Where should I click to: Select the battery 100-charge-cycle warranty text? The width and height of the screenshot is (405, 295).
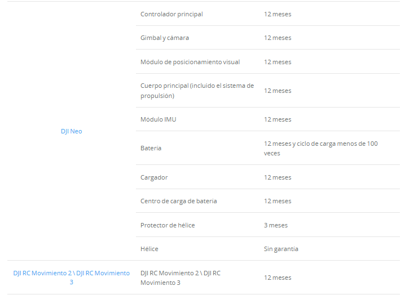click(320, 148)
